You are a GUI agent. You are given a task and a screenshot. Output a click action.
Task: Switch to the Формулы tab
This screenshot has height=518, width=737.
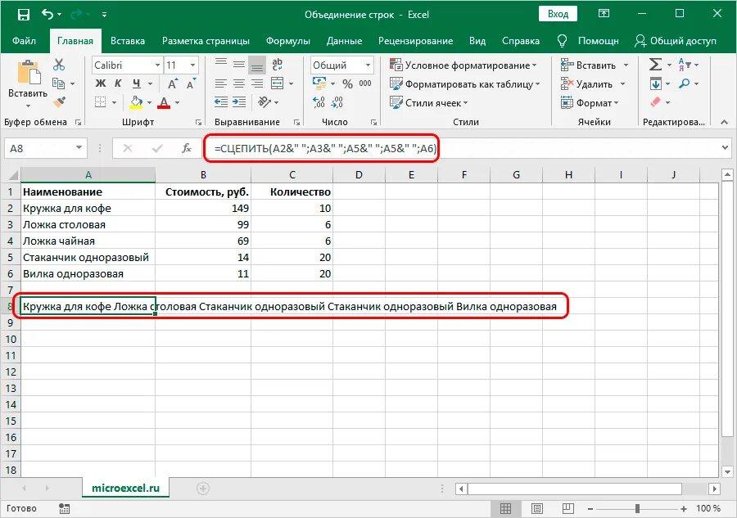(287, 41)
